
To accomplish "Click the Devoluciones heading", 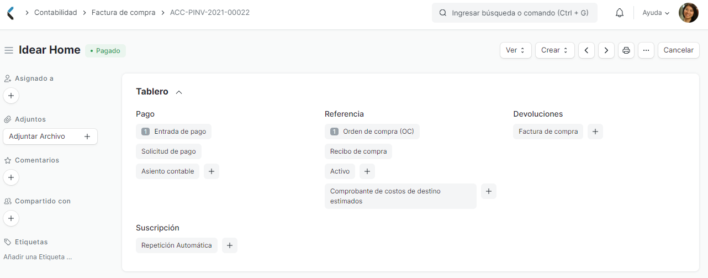I will [538, 114].
